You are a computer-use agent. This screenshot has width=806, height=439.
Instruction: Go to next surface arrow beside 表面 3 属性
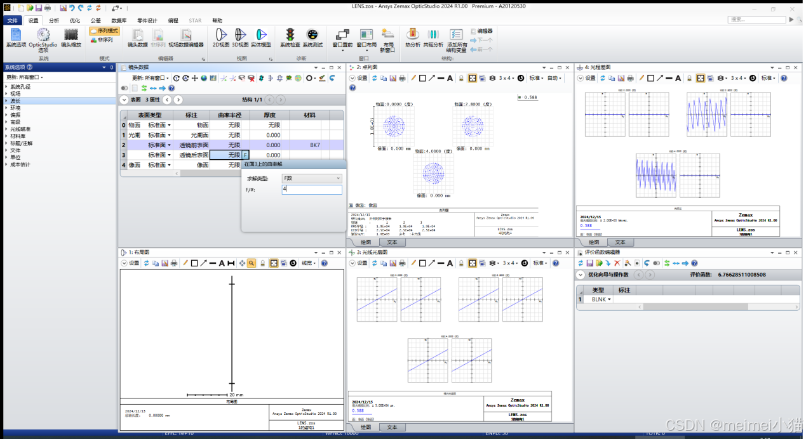click(x=178, y=100)
